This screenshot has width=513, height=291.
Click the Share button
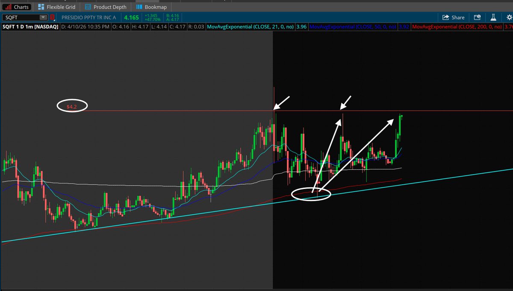[x=453, y=17]
